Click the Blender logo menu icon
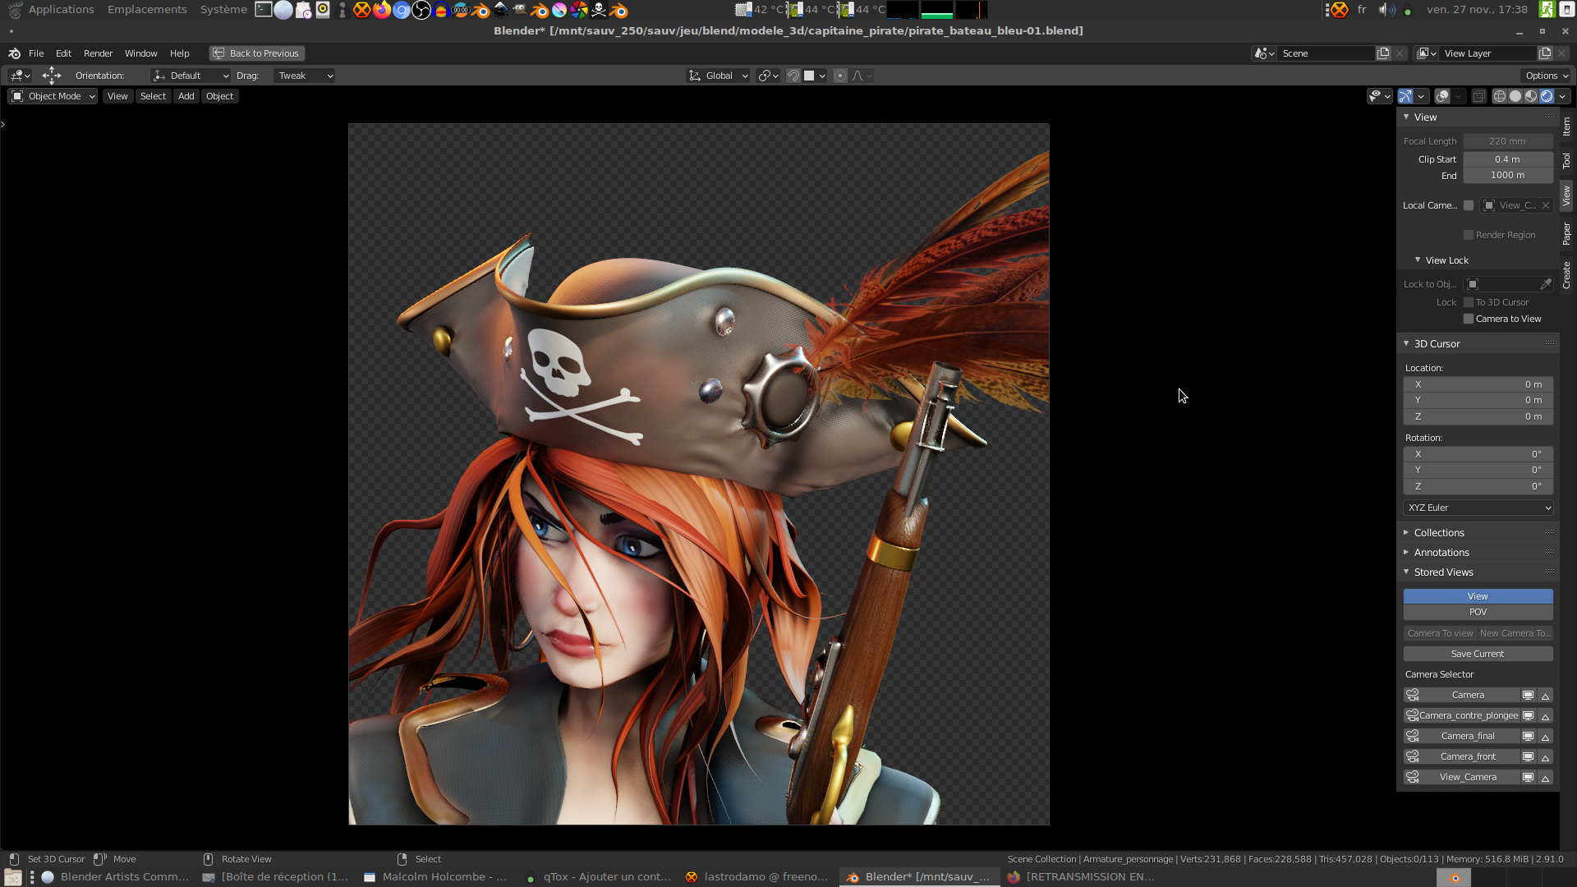The height and width of the screenshot is (887, 1577). [14, 53]
